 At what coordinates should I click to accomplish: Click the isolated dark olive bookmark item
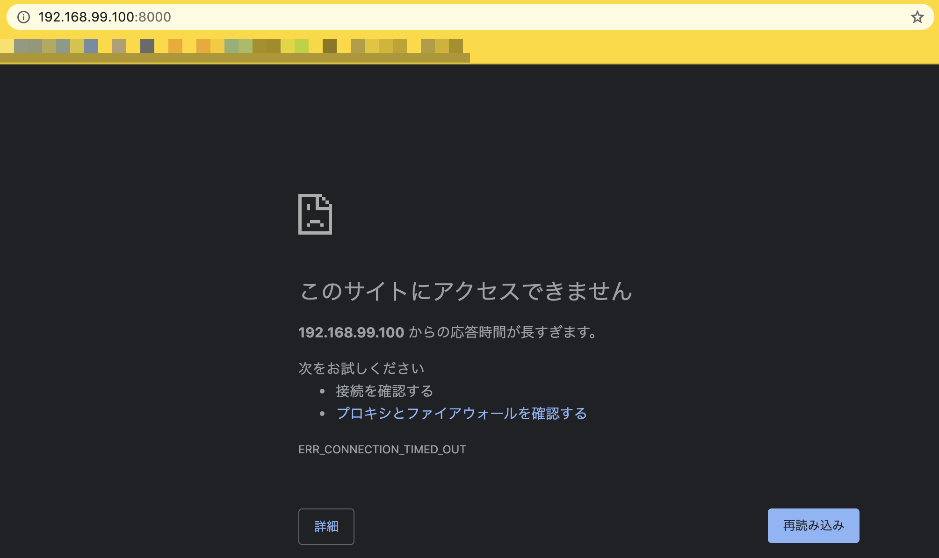(330, 46)
